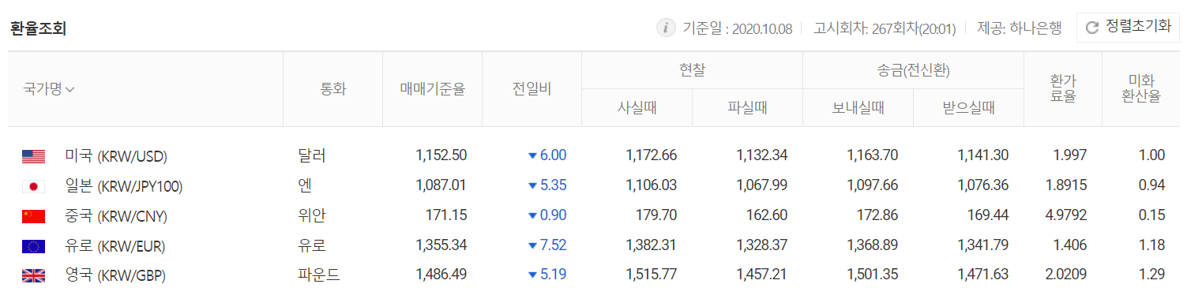
Task: Click the 1,152.50 base rate value
Action: pyautogui.click(x=441, y=156)
